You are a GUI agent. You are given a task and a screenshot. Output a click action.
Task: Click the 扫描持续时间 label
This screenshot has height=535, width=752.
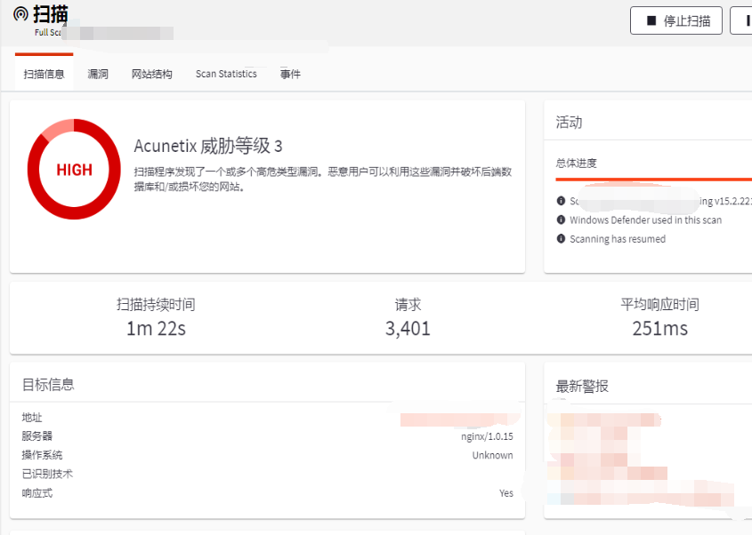156,304
